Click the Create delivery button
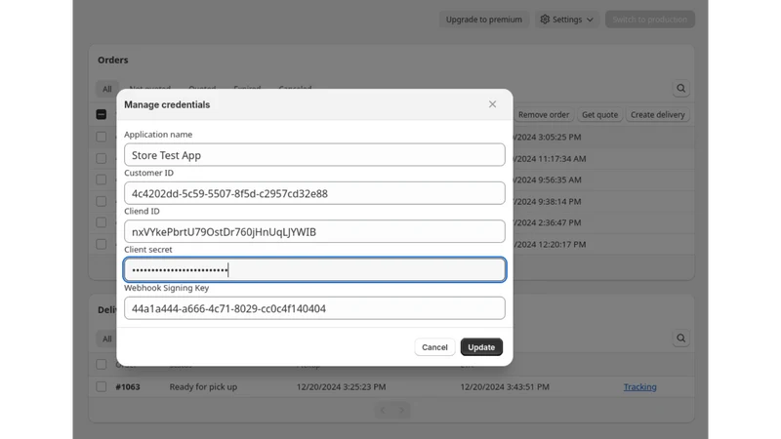The image size is (781, 439). [657, 114]
